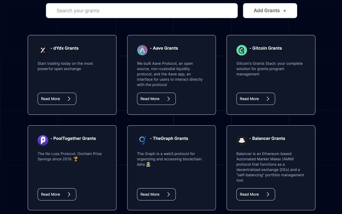Click the Balancer logo icon
The image size is (342, 214).
[242, 140]
